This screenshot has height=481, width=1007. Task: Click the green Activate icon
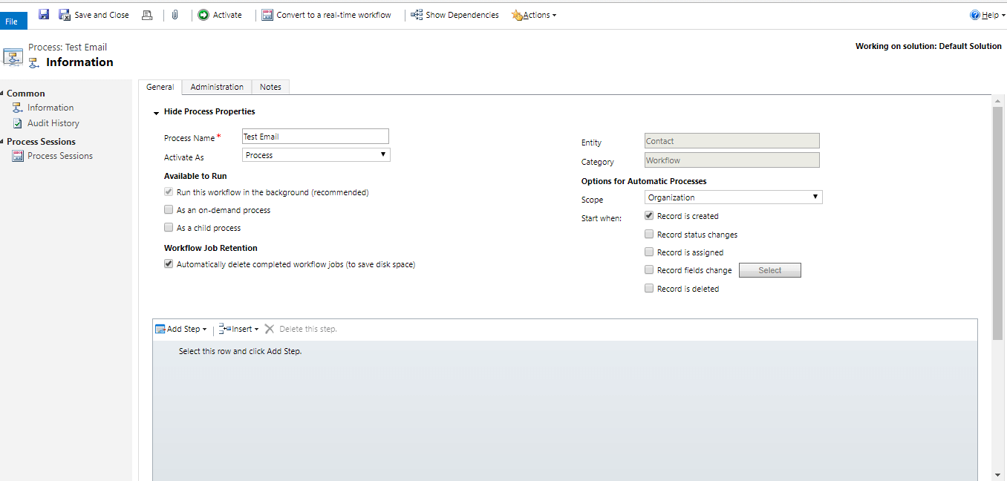[203, 15]
